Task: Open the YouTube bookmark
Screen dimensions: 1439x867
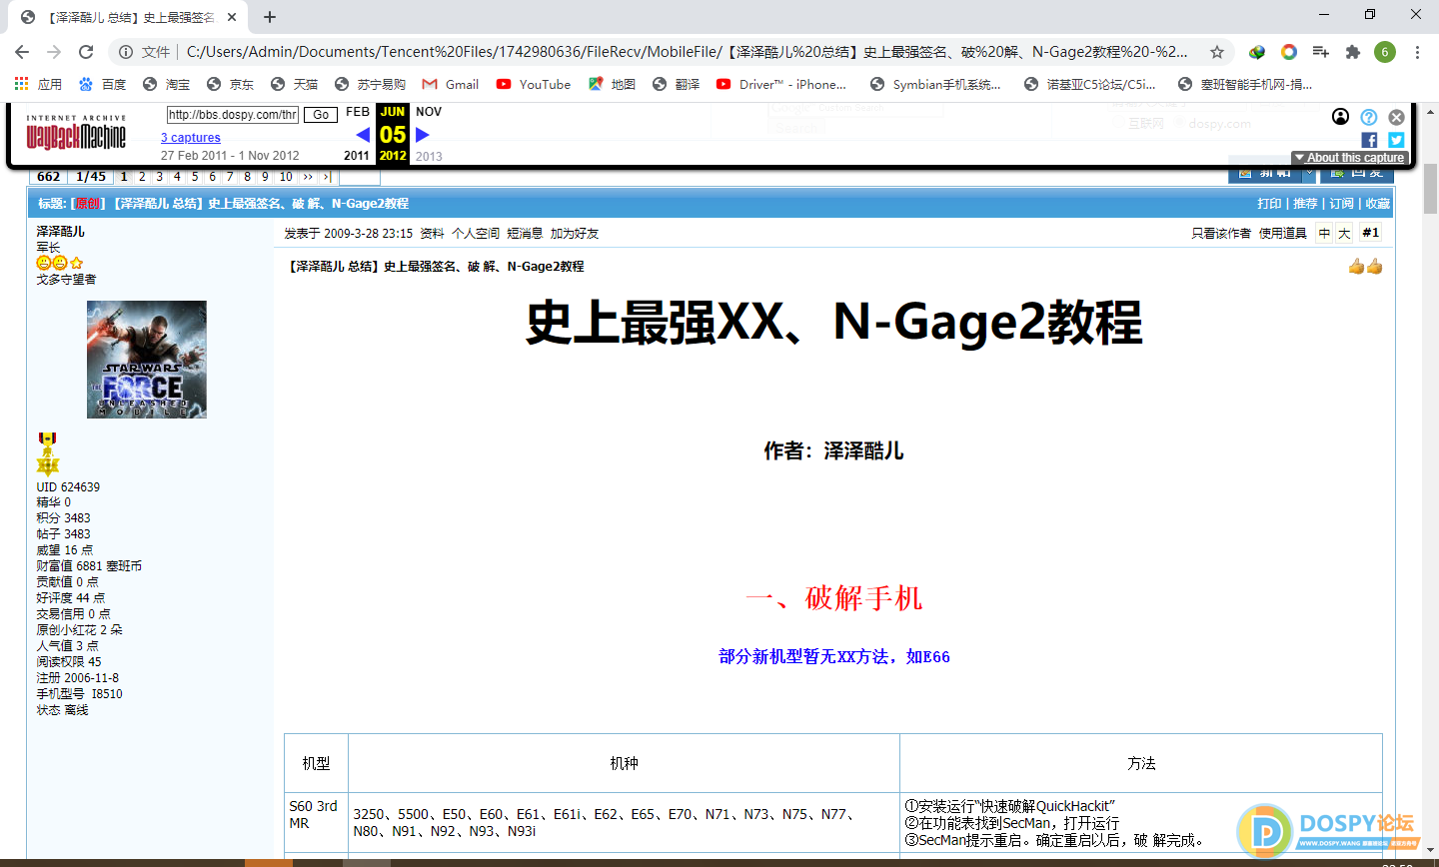Action: pos(534,84)
